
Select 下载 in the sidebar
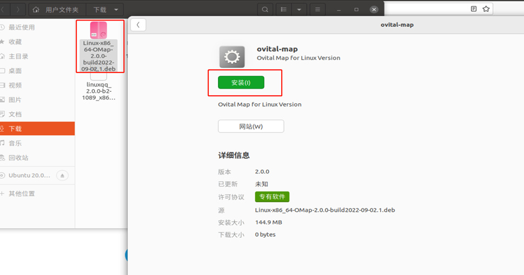click(x=15, y=129)
